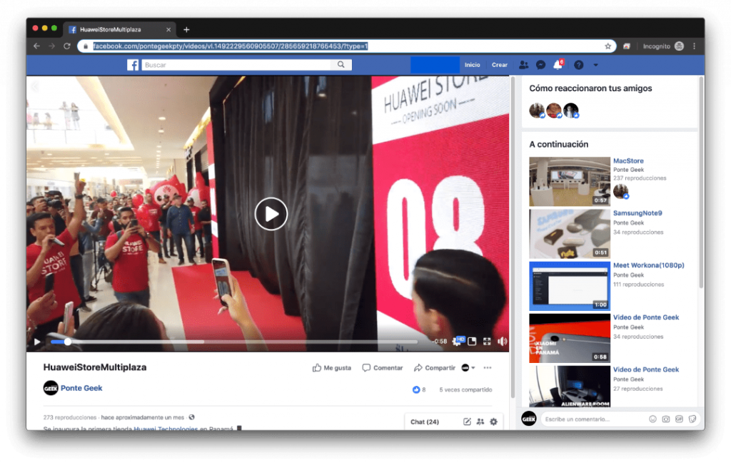Click the Incognito profile icon
Screen dimensions: 731x465
click(680, 46)
